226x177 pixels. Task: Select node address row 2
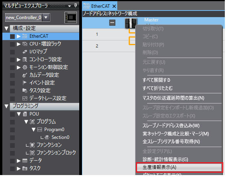pos(97,46)
